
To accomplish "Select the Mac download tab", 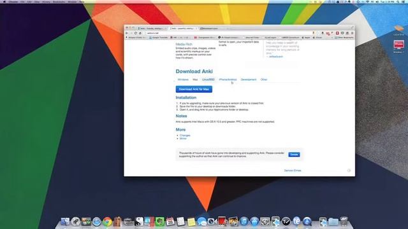I will [x=195, y=80].
